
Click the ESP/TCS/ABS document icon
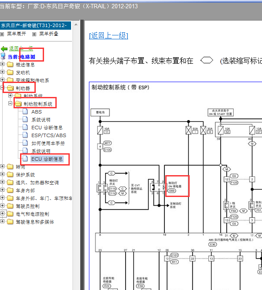25,135
